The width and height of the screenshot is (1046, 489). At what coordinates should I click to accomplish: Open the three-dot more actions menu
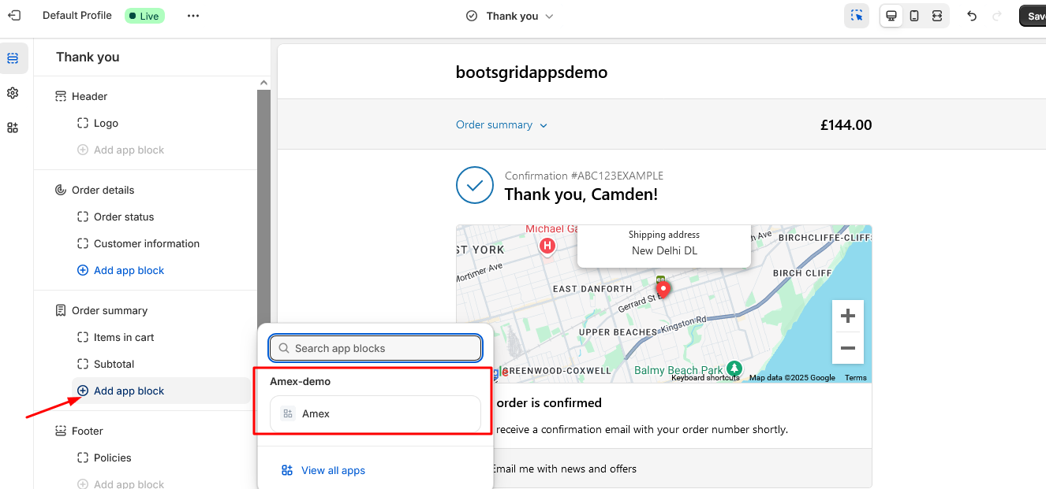click(193, 16)
